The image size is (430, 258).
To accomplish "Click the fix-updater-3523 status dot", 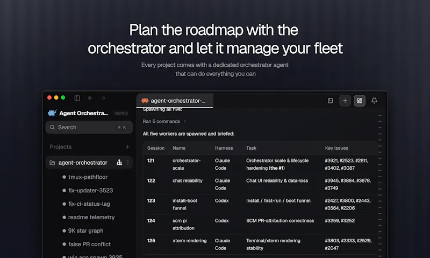I will point(64,191).
